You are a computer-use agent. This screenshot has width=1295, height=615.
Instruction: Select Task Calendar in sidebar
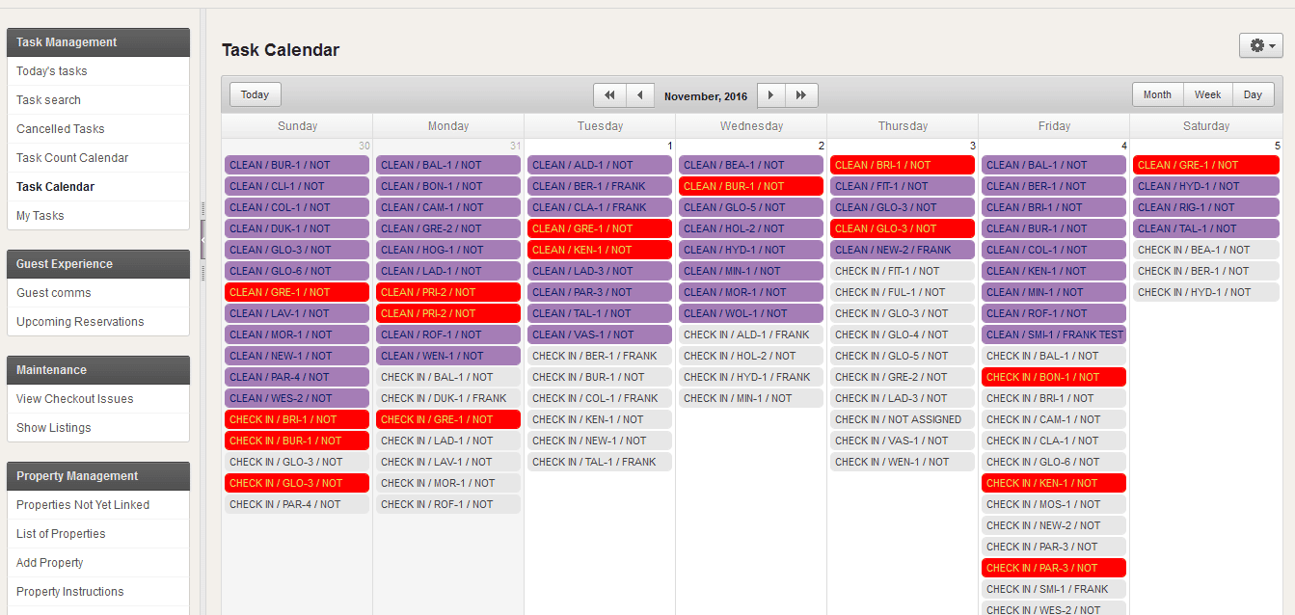(x=55, y=187)
